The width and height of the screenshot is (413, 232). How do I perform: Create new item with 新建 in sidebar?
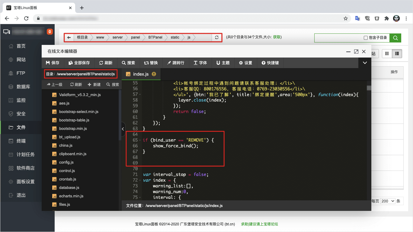(94, 85)
